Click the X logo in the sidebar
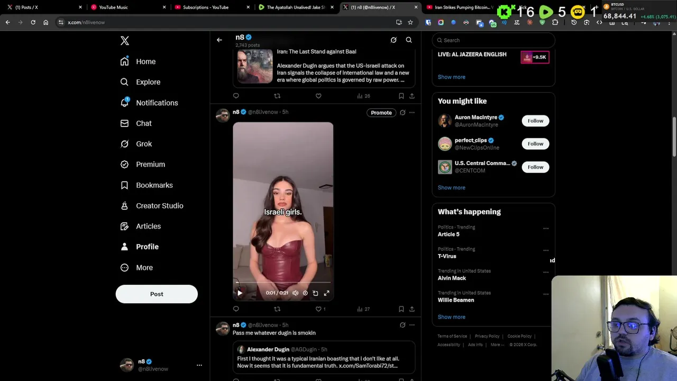This screenshot has width=677, height=381. point(125,41)
